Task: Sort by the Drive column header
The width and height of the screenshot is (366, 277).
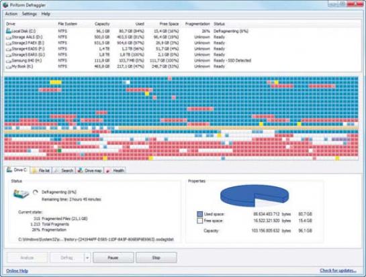Action: (11, 23)
